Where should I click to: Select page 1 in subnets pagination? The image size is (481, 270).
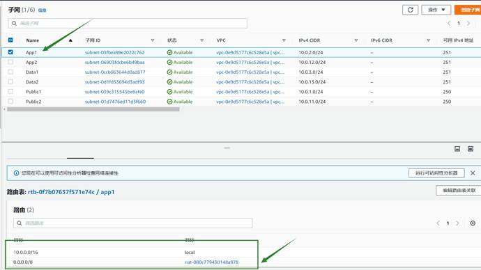(x=459, y=23)
